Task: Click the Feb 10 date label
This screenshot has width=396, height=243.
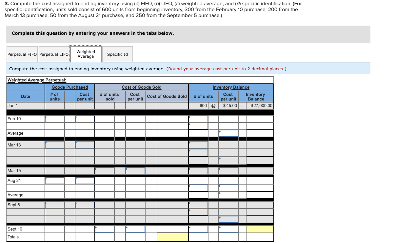Action: [14, 119]
